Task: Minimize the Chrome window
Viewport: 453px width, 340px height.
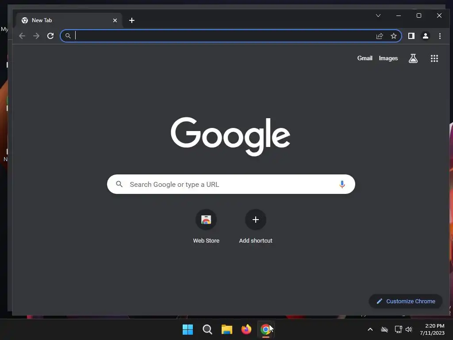Action: point(399,15)
